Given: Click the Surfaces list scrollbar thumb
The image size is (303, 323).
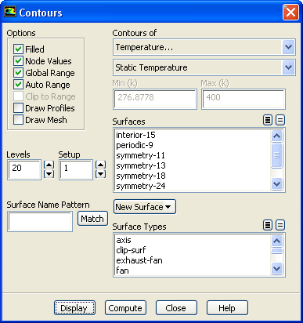Looking at the screenshot, I should coord(276,155).
